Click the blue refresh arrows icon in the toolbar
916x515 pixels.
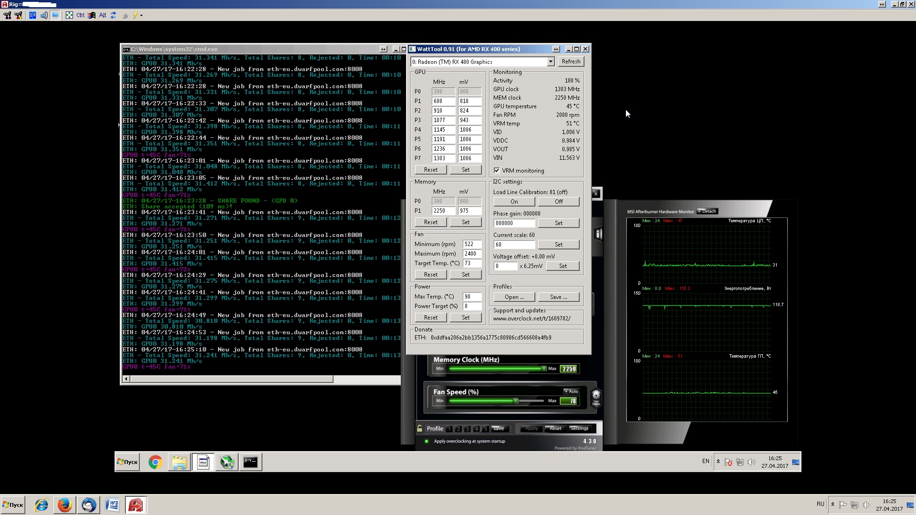(x=114, y=15)
